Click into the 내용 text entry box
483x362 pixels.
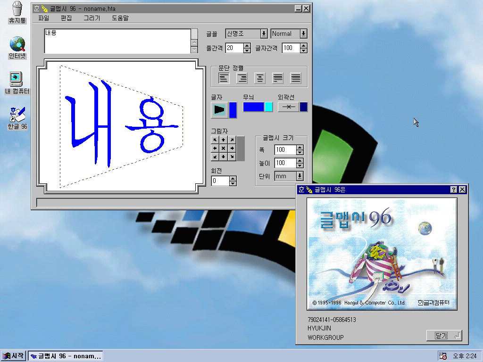[117, 41]
